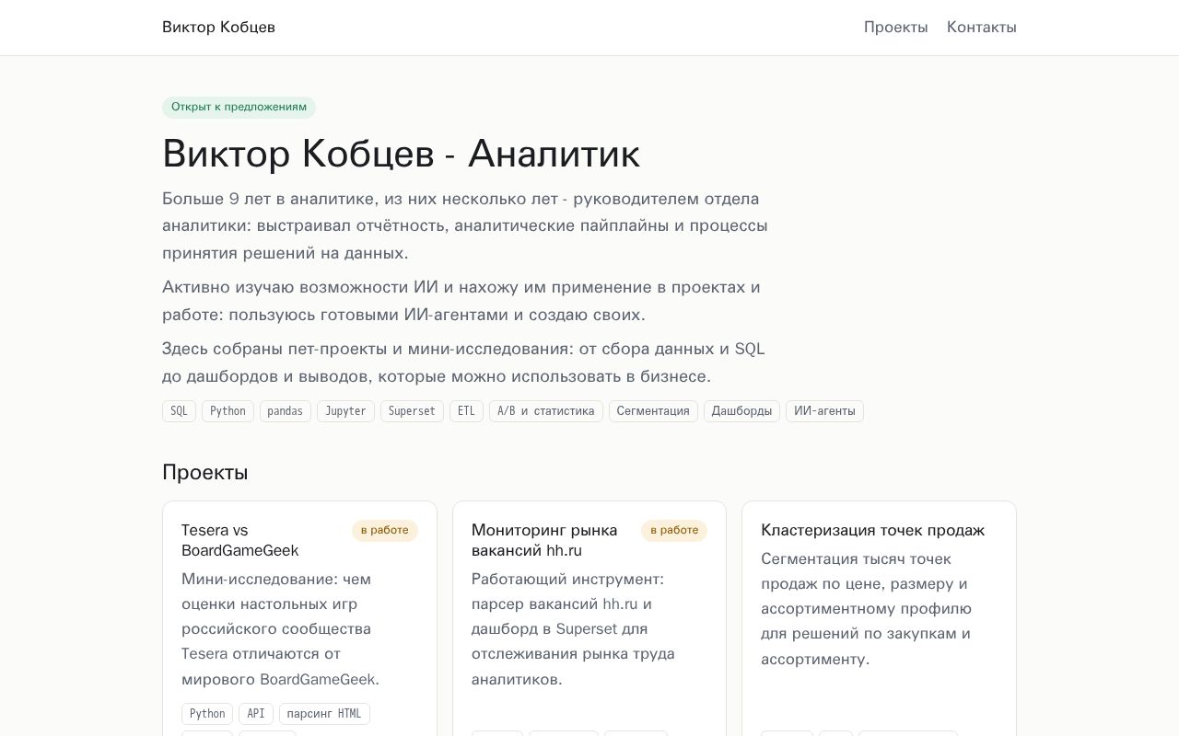Click the Tesera card description text
Viewport: 1179px width, 736px height.
[x=280, y=629]
